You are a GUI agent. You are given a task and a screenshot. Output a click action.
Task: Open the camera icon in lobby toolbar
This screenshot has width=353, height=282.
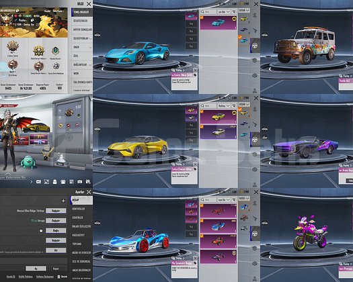click(80, 182)
